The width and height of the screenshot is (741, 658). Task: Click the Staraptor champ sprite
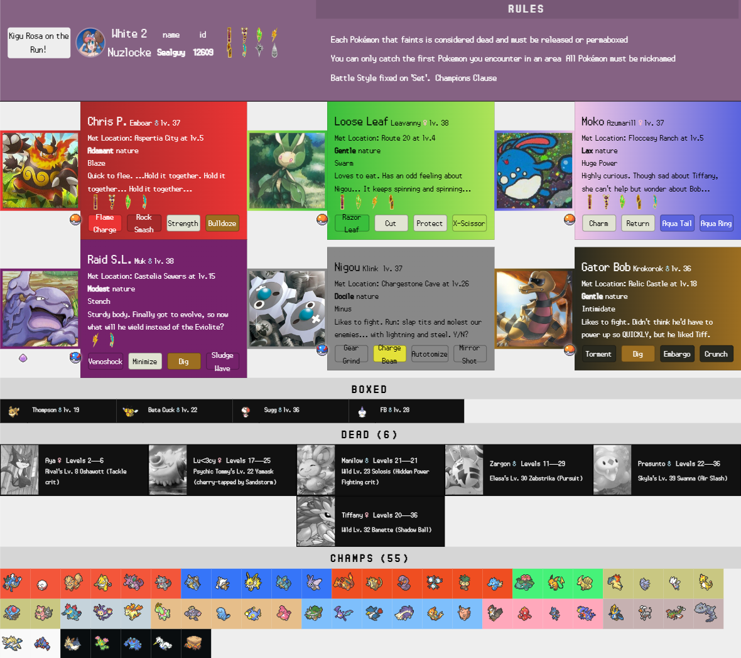495,612
